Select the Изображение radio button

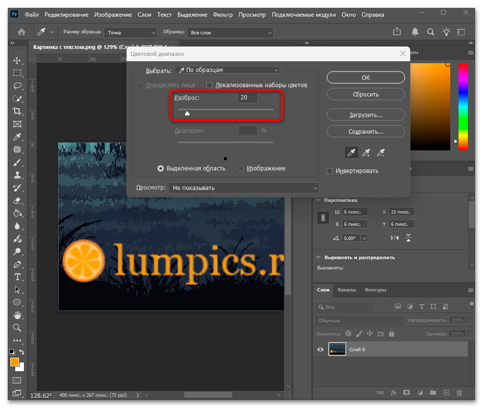tap(241, 168)
